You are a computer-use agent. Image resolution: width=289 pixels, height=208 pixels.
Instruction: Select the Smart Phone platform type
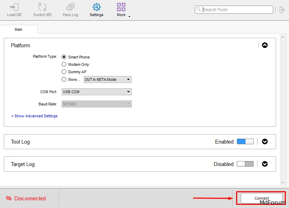point(64,57)
